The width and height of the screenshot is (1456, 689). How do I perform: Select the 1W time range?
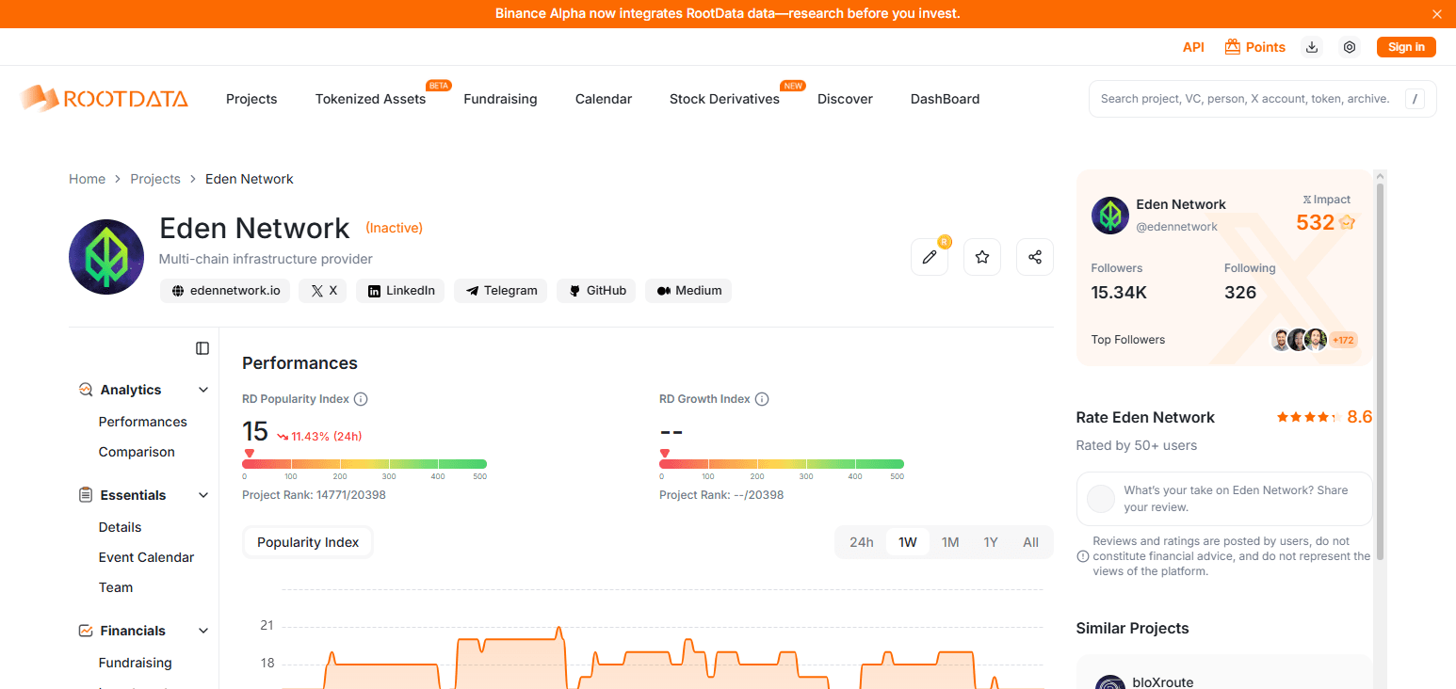(x=908, y=542)
